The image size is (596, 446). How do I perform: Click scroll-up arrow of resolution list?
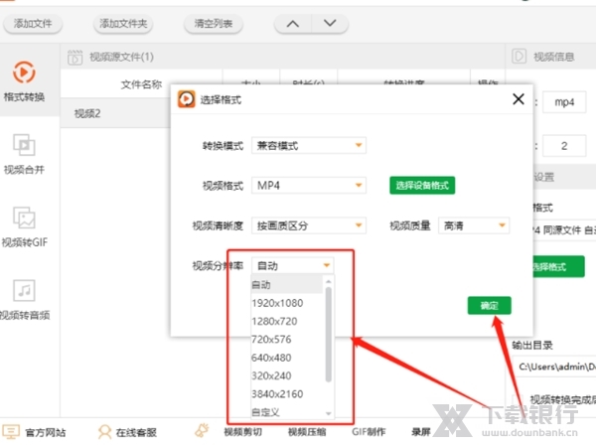tap(329, 281)
